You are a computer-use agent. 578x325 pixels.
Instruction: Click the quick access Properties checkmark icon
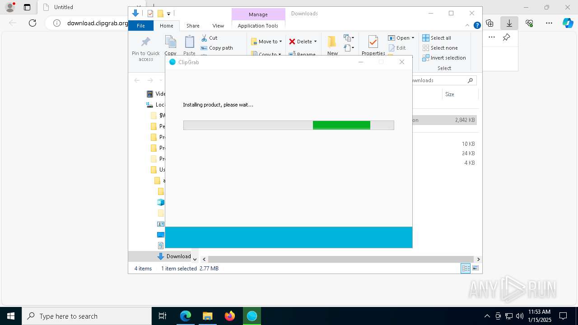pos(150,14)
